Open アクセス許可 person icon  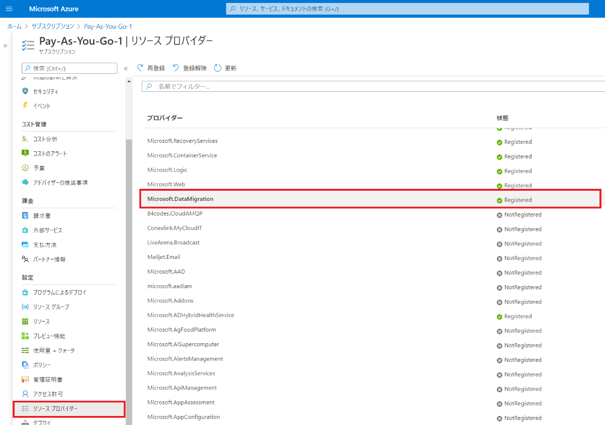(25, 394)
